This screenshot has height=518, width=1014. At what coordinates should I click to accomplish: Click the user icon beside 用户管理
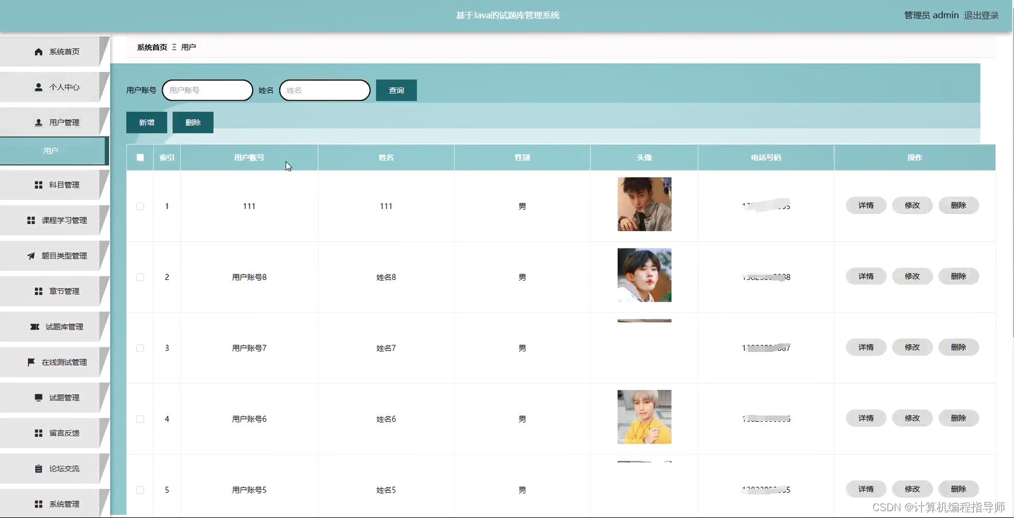coord(38,122)
